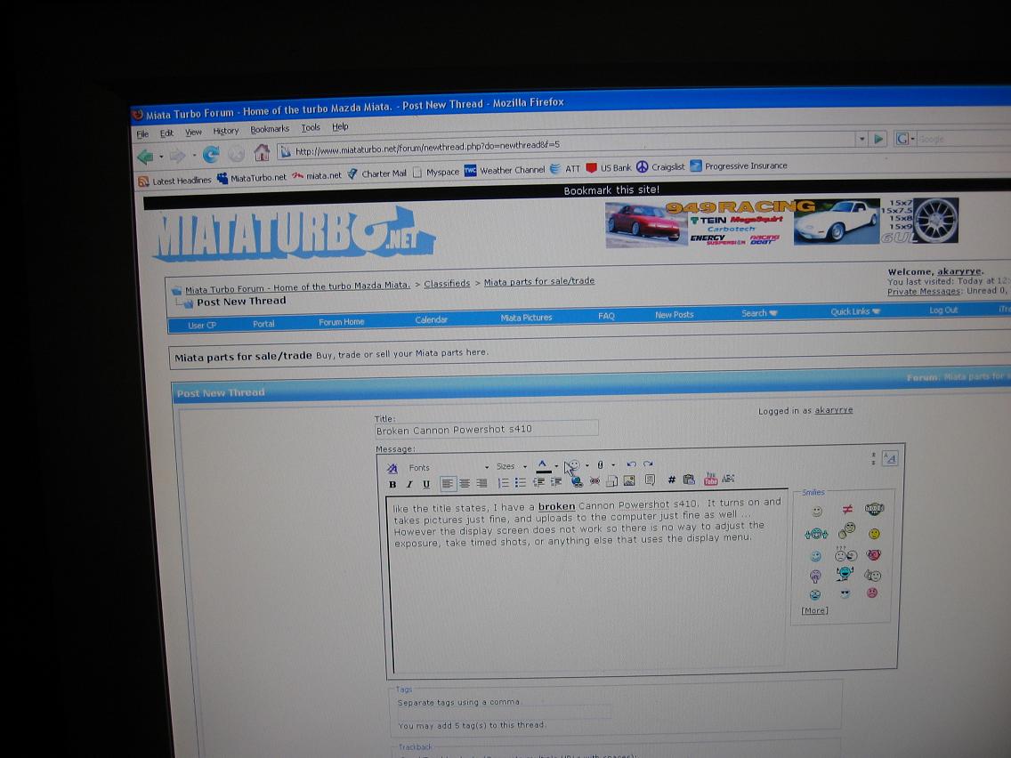Image resolution: width=1011 pixels, height=758 pixels.
Task: Wrap selection in quote tags
Action: pos(650,480)
